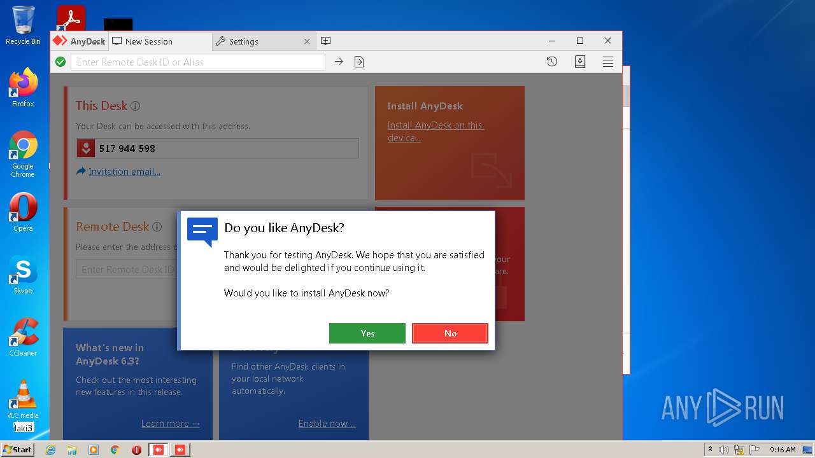Select the desk ID 517 944 598

pos(127,148)
